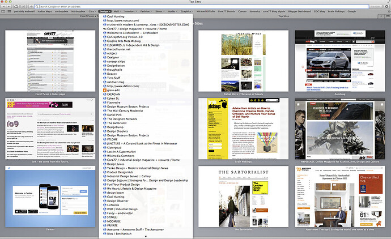The height and width of the screenshot is (239, 391).
Task: Click the magnifier icon in the address bar
Action: (x=37, y=6)
